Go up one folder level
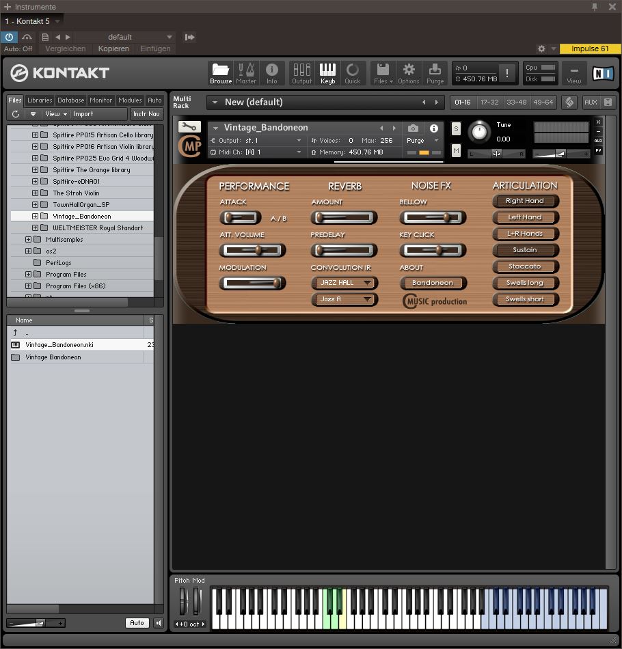The image size is (622, 649). pyautogui.click(x=15, y=333)
